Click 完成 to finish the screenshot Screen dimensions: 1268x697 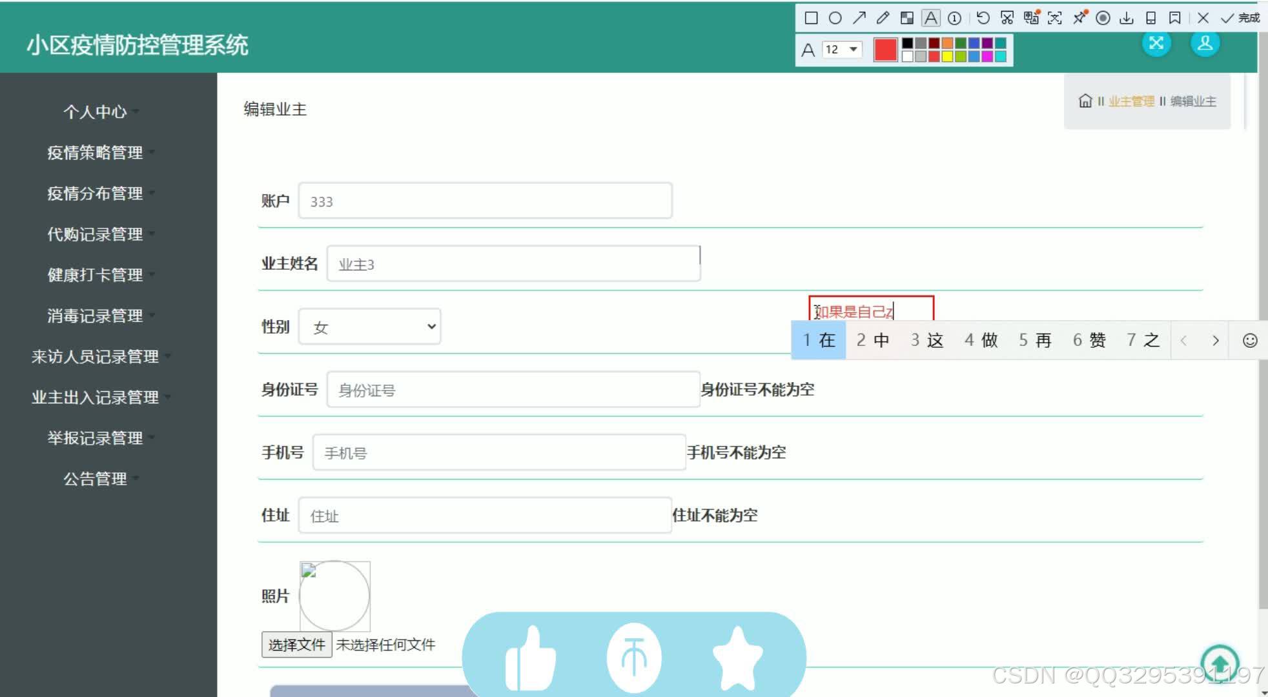click(x=1240, y=18)
